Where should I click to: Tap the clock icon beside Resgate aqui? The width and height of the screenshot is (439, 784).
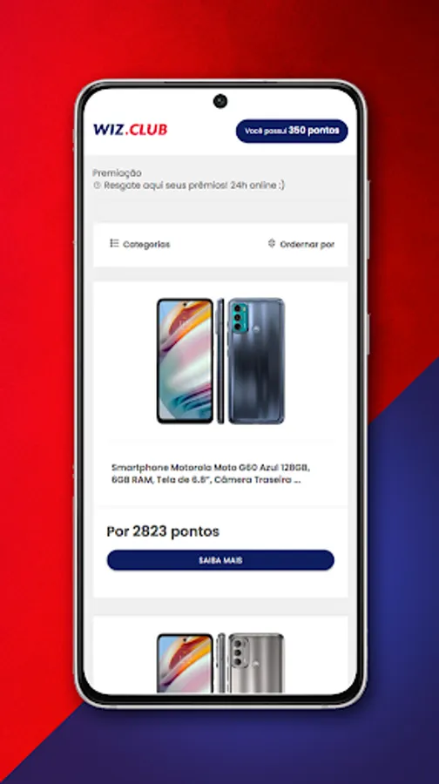pos(97,186)
